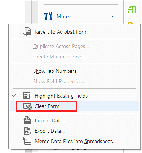
Task: Click the yellow icon below the green panel icon
Action: [131, 23]
